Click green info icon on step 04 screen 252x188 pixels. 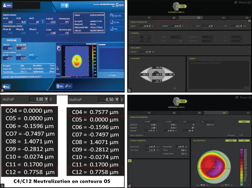coord(130,161)
